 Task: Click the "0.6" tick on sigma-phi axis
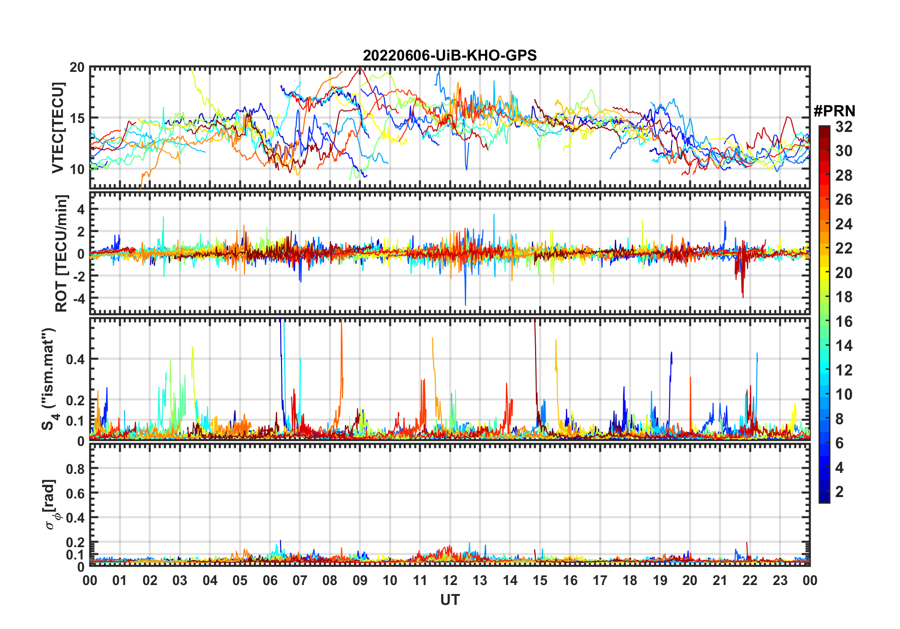tap(75, 494)
